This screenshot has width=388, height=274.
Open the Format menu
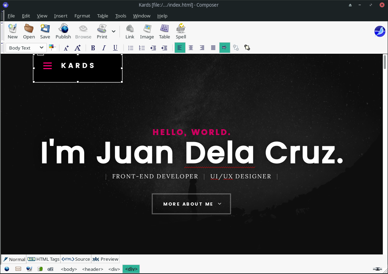coord(82,16)
